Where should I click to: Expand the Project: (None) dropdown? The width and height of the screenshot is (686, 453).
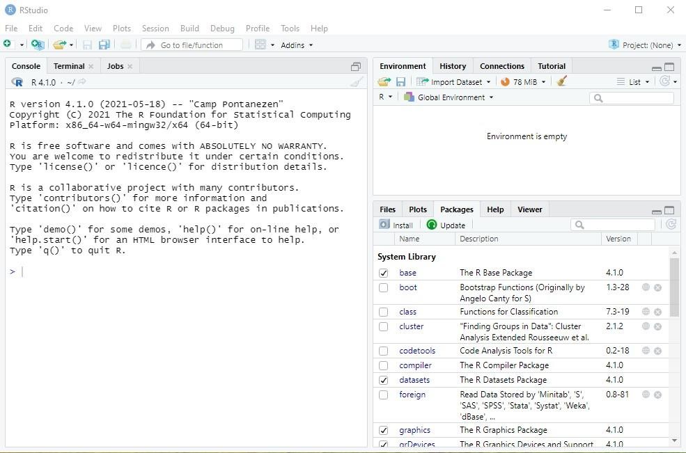tap(644, 45)
